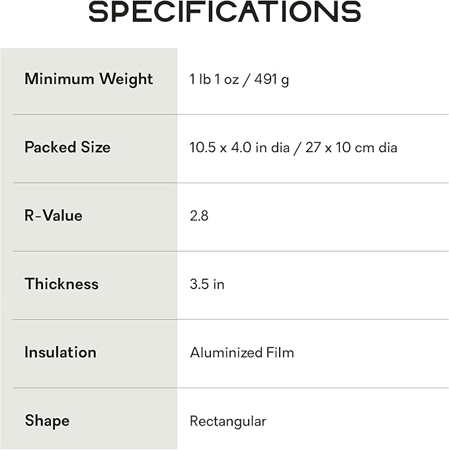
Task: Click the Shape label
Action: pos(47,421)
